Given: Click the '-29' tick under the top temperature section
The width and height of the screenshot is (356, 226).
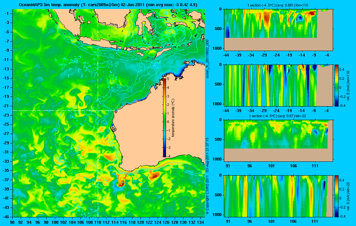Looking at the screenshot, I should click(263, 55).
